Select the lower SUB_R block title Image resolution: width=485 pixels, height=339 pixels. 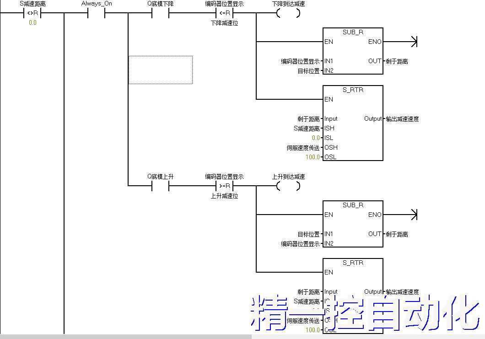pyautogui.click(x=353, y=205)
